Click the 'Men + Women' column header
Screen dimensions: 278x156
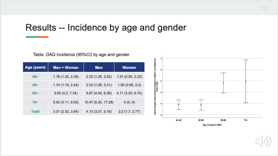pyautogui.click(x=66, y=67)
